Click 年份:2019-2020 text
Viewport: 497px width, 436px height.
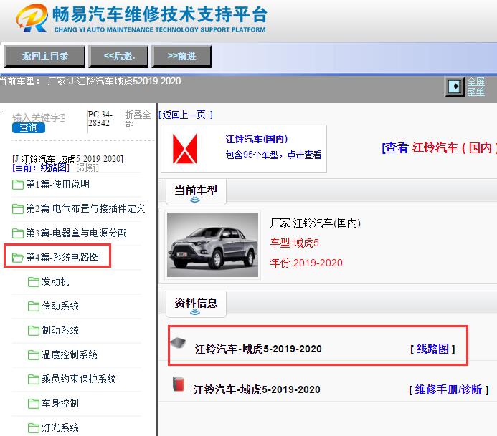(306, 263)
